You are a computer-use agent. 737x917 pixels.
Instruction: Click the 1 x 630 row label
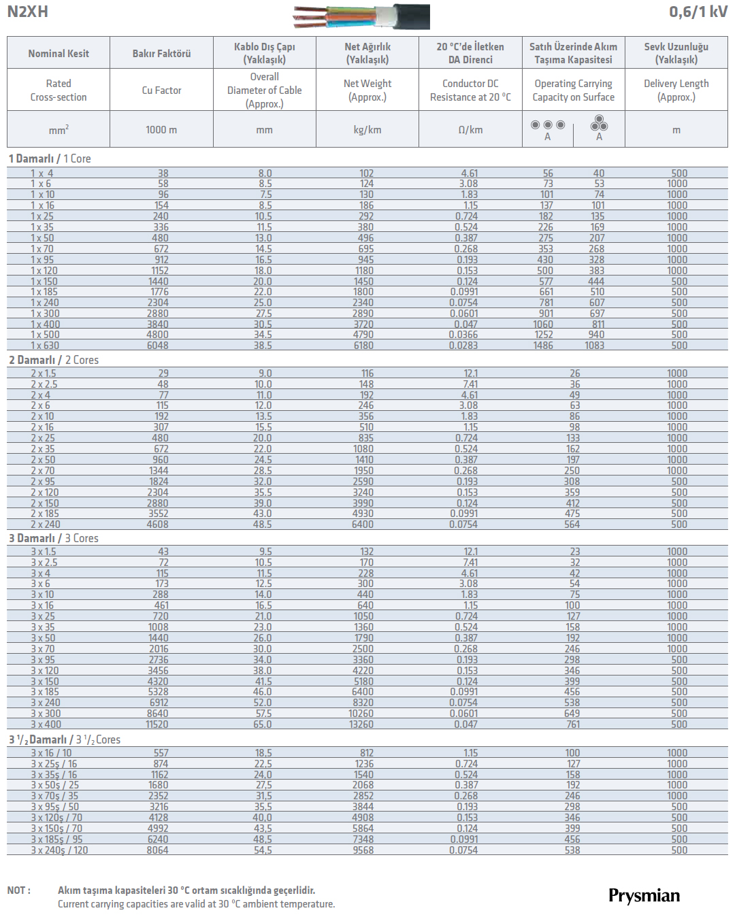pos(45,346)
